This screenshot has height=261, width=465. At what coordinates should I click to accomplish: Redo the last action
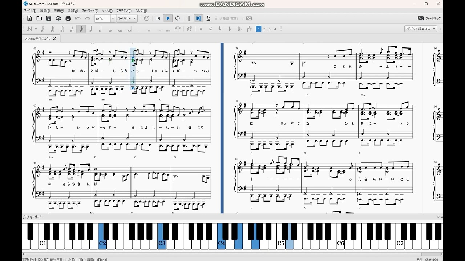click(x=88, y=18)
